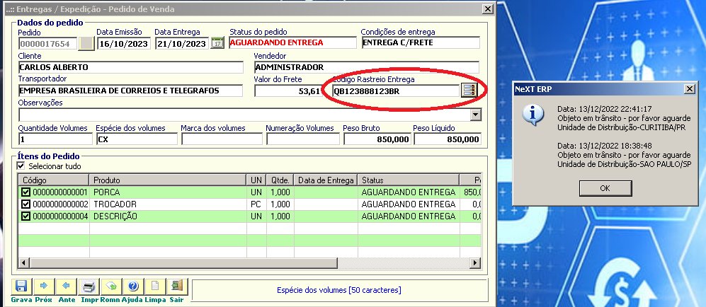Click the PC unit cell of TROCADOR row
This screenshot has width=706, height=307.
(256, 204)
